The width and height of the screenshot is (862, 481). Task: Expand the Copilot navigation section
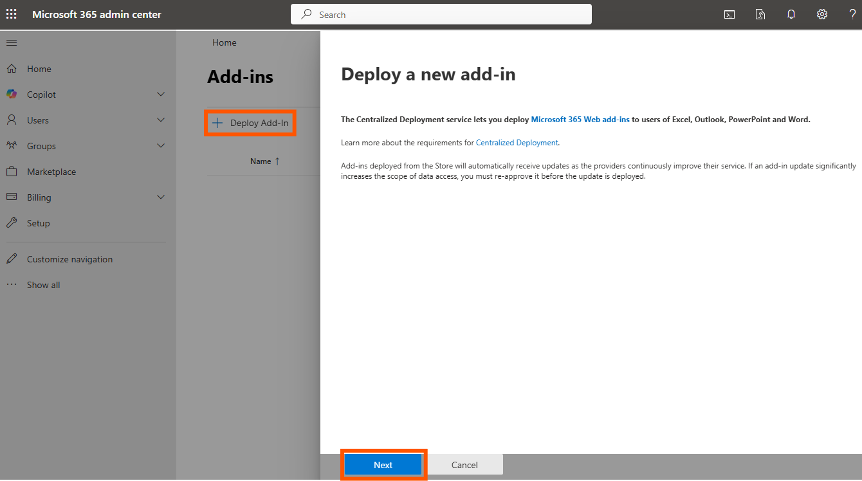point(161,95)
